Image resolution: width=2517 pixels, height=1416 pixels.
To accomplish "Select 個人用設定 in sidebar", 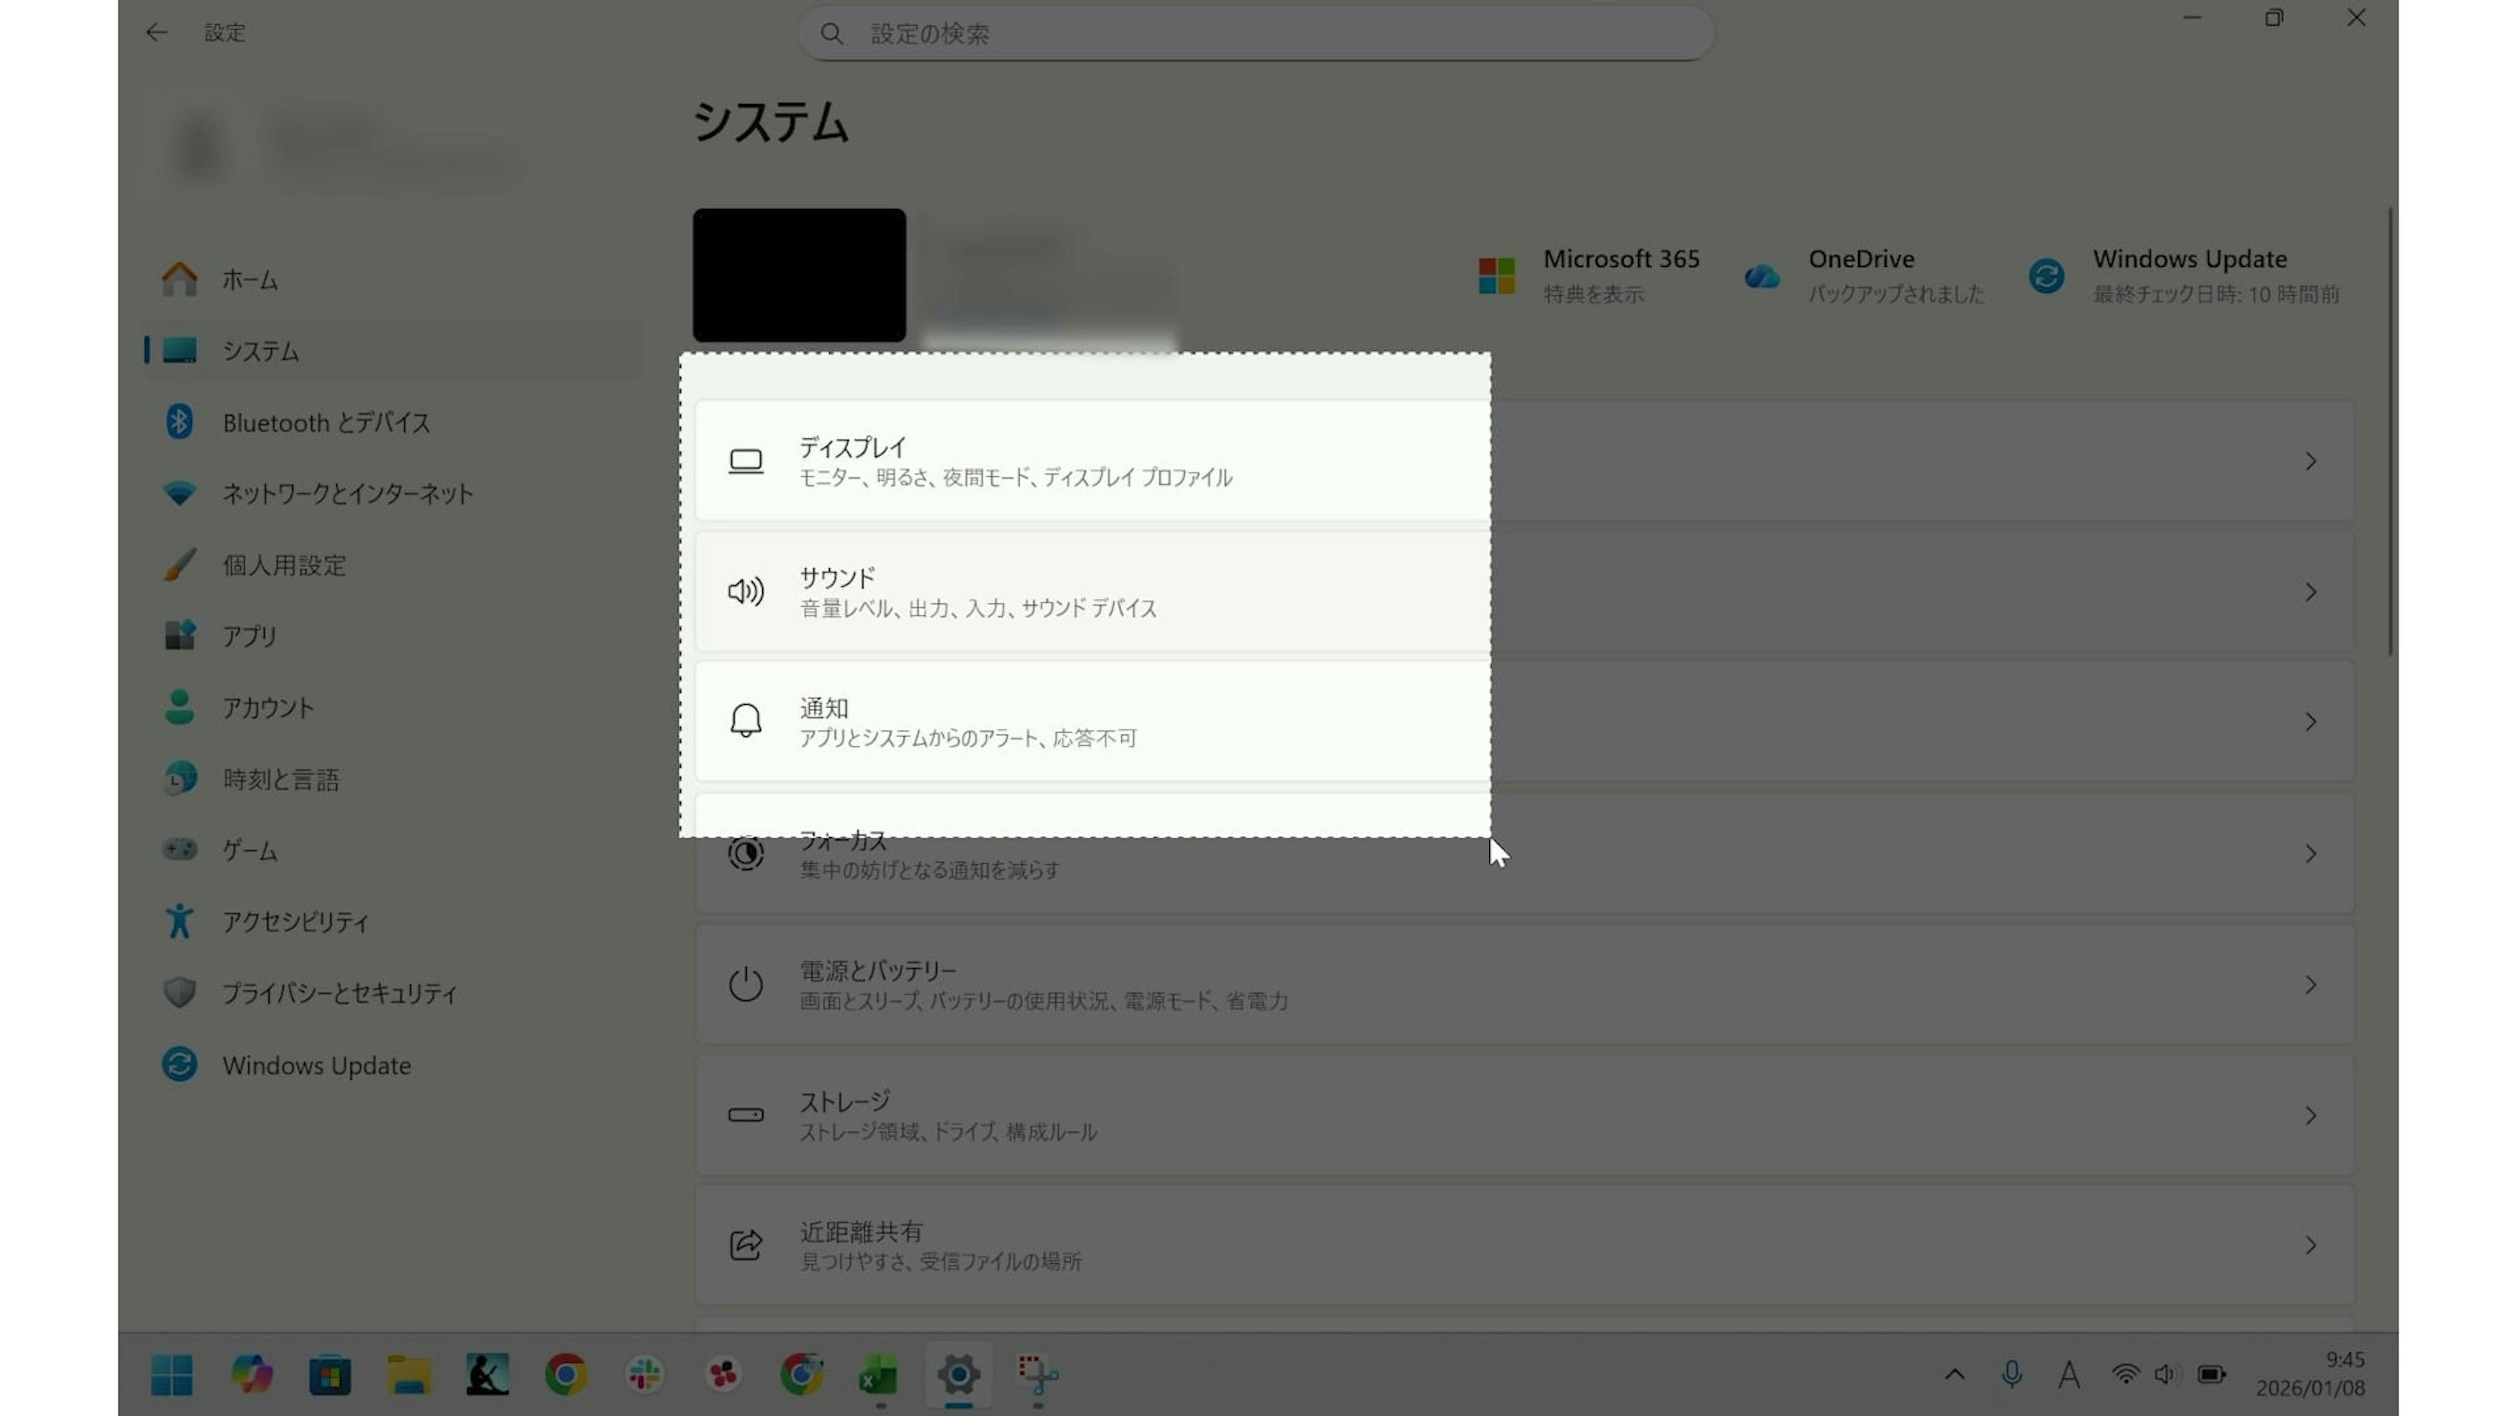I will coord(283,565).
